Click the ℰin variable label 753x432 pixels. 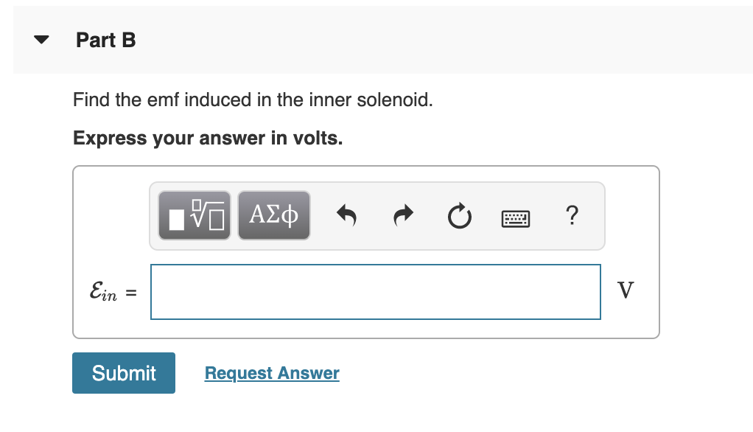(x=103, y=292)
